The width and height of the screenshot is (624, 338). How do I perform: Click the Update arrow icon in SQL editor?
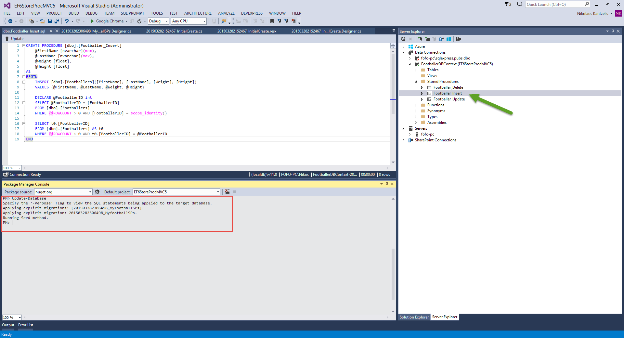7,39
